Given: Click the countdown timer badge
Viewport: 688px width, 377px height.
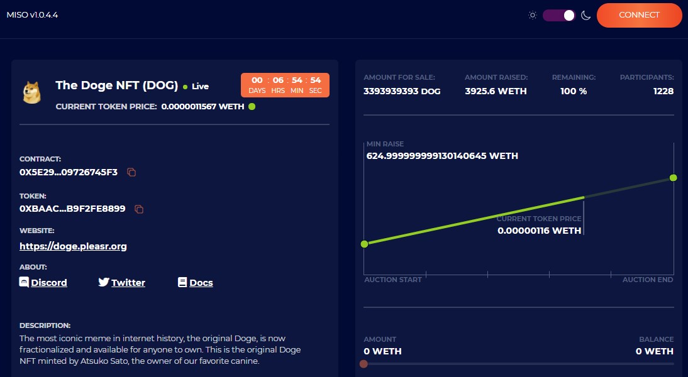Looking at the screenshot, I should (286, 85).
